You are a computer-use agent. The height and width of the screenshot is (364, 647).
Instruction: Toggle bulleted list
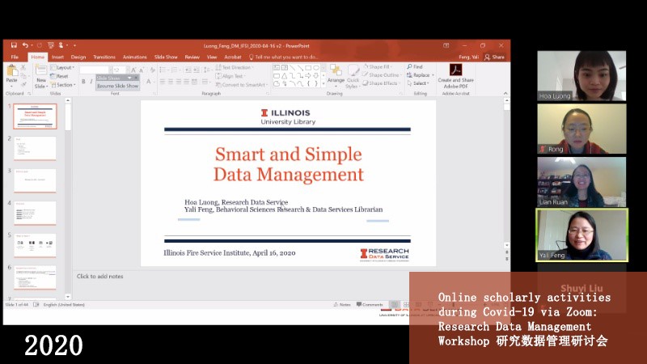pos(163,70)
